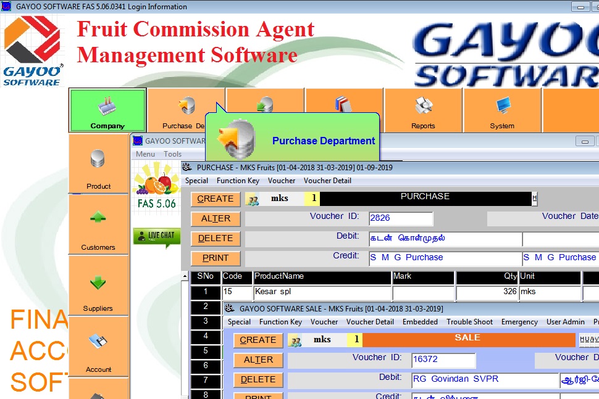Open Special menu in Purchase window

click(197, 181)
